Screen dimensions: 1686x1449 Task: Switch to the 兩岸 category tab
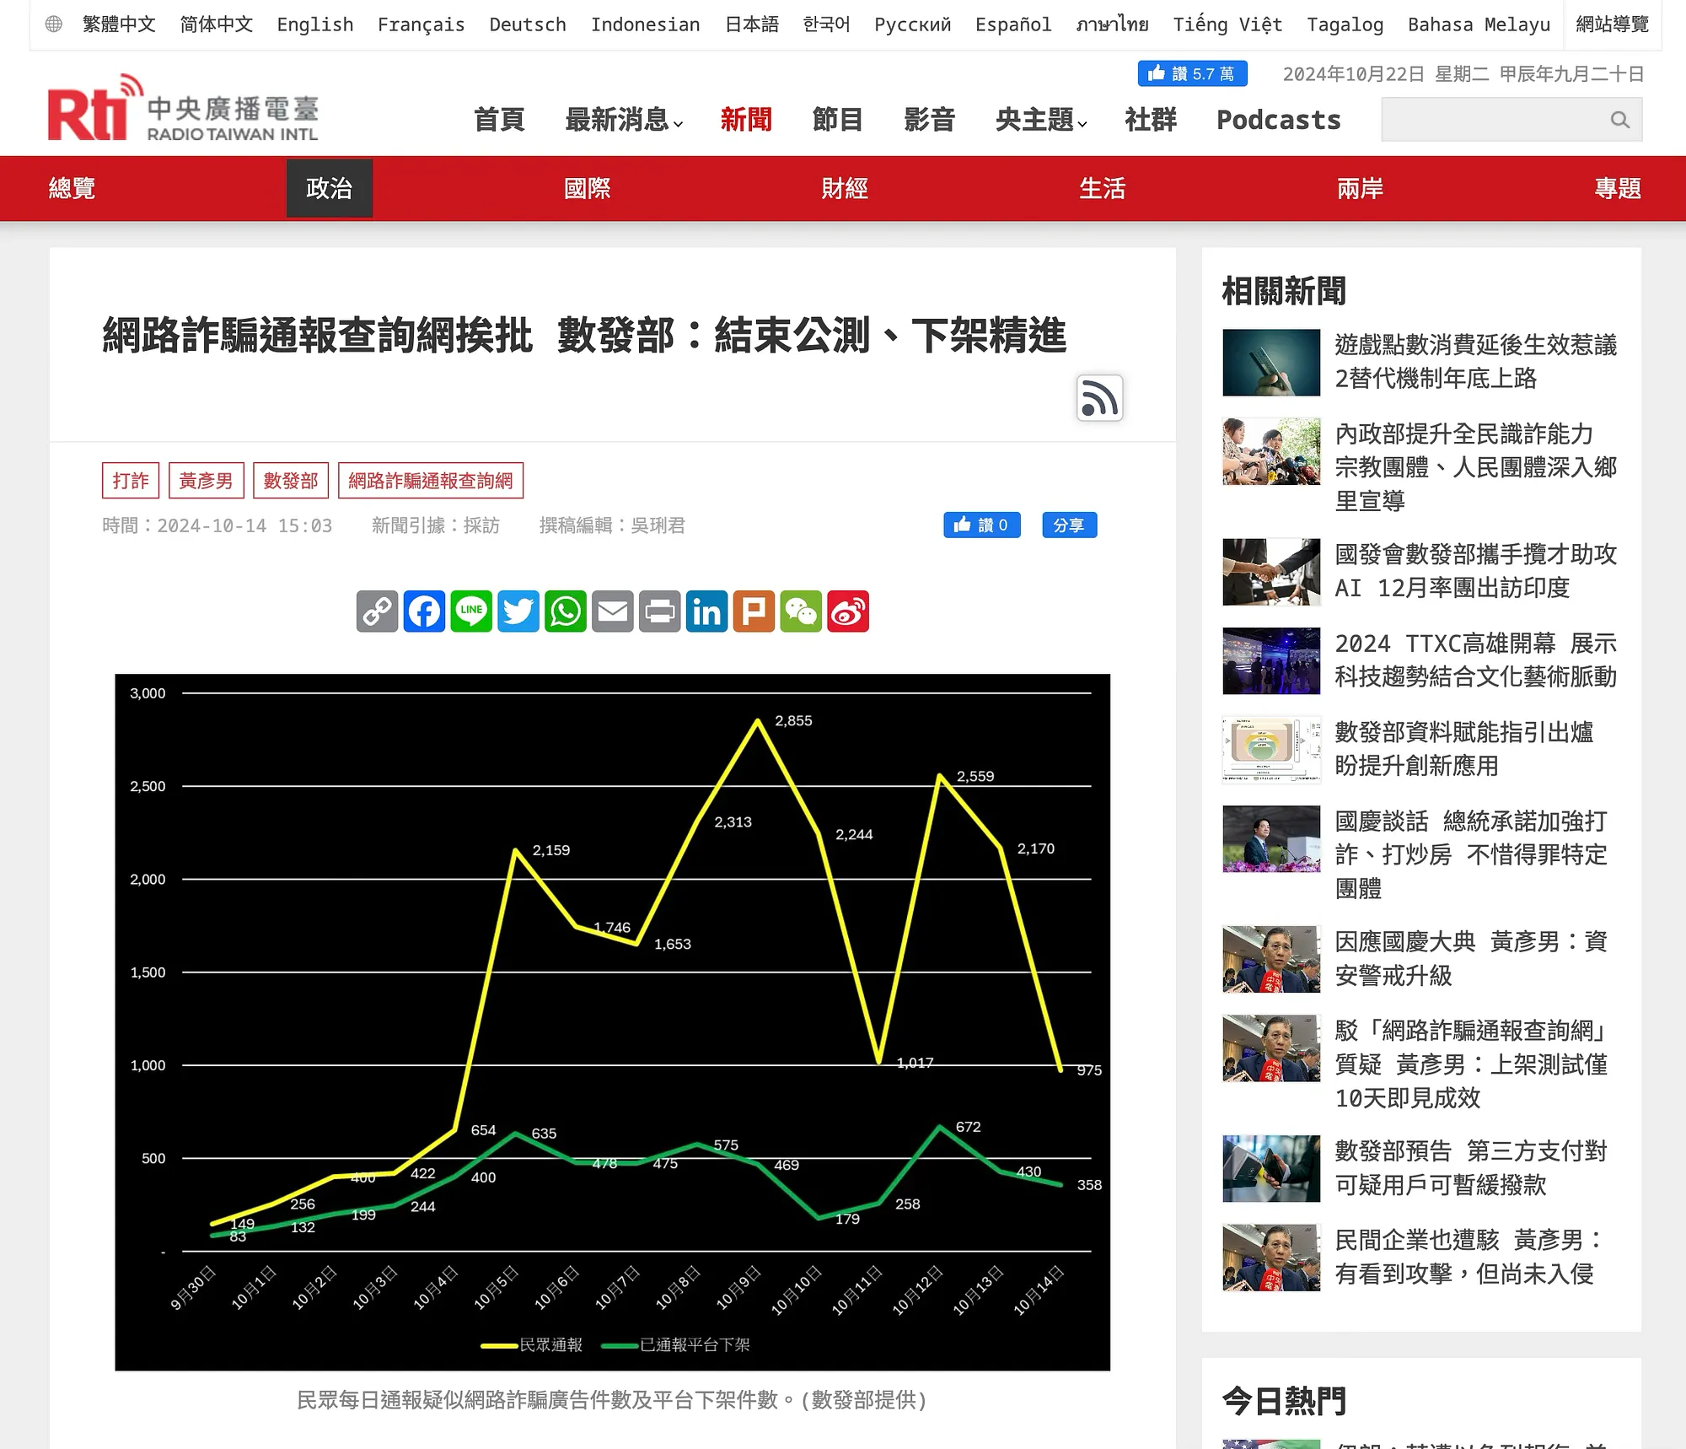pyautogui.click(x=1360, y=188)
